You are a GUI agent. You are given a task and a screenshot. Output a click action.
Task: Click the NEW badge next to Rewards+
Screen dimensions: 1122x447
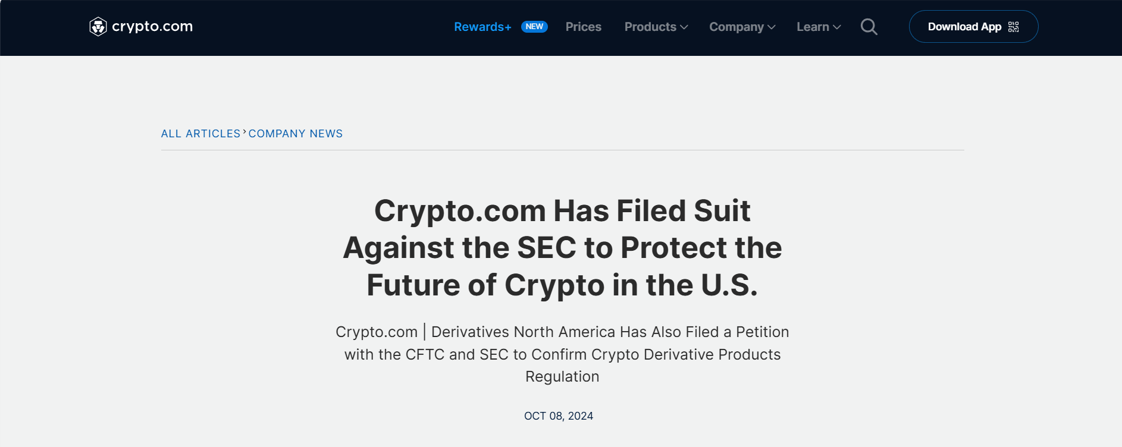pos(534,27)
